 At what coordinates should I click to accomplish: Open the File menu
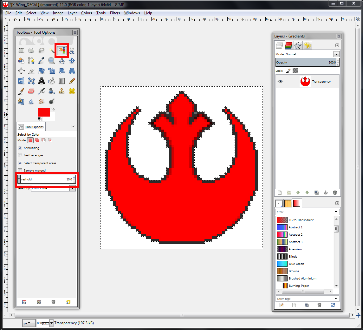(x=8, y=13)
